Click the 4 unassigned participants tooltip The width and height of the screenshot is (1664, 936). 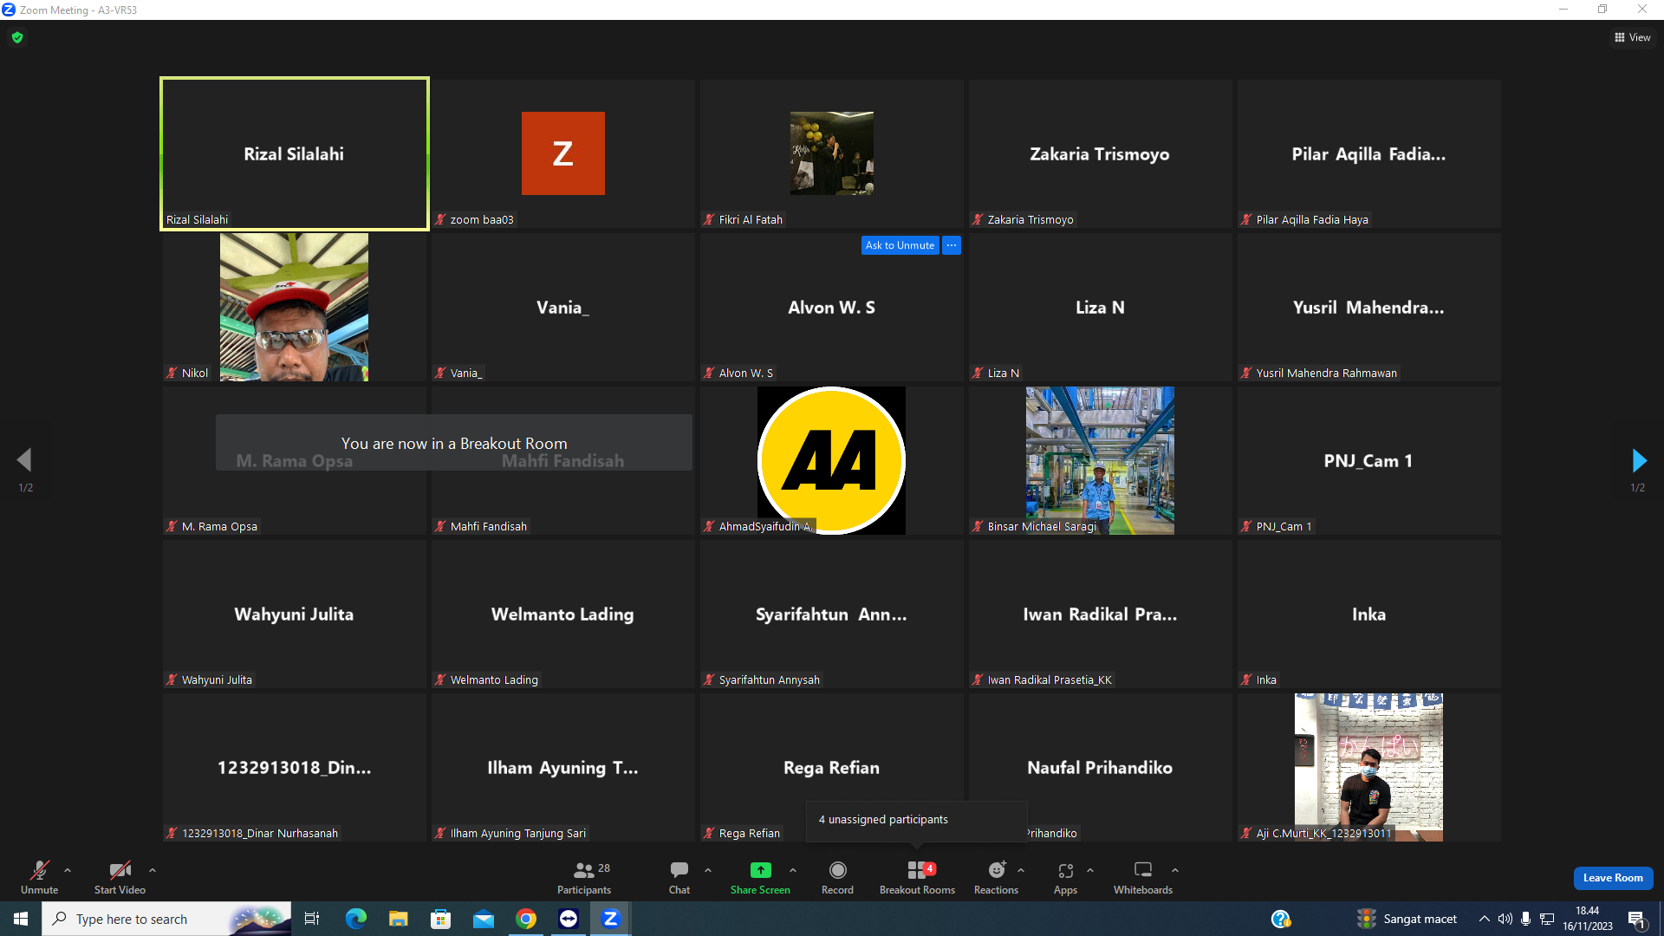point(917,821)
